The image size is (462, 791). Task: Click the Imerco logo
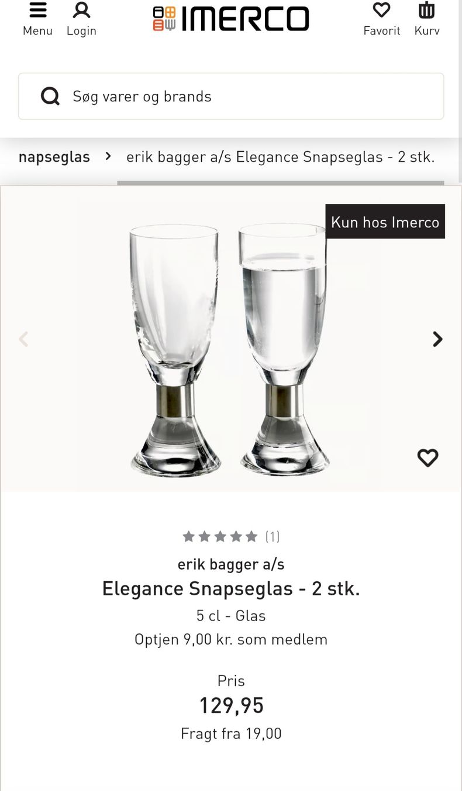[231, 19]
